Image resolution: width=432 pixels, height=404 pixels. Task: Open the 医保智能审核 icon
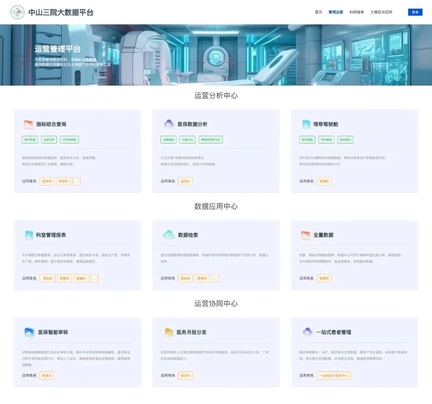29,332
